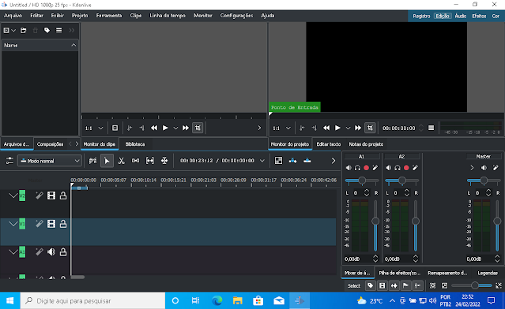Open project monitor hamburger menu
The image size is (505, 309).
coord(431,128)
